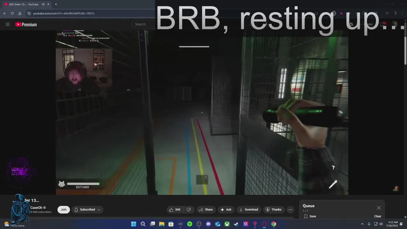Mute the tab via speaker icon
Image resolution: width=407 pixels, height=229 pixels.
point(43,4)
